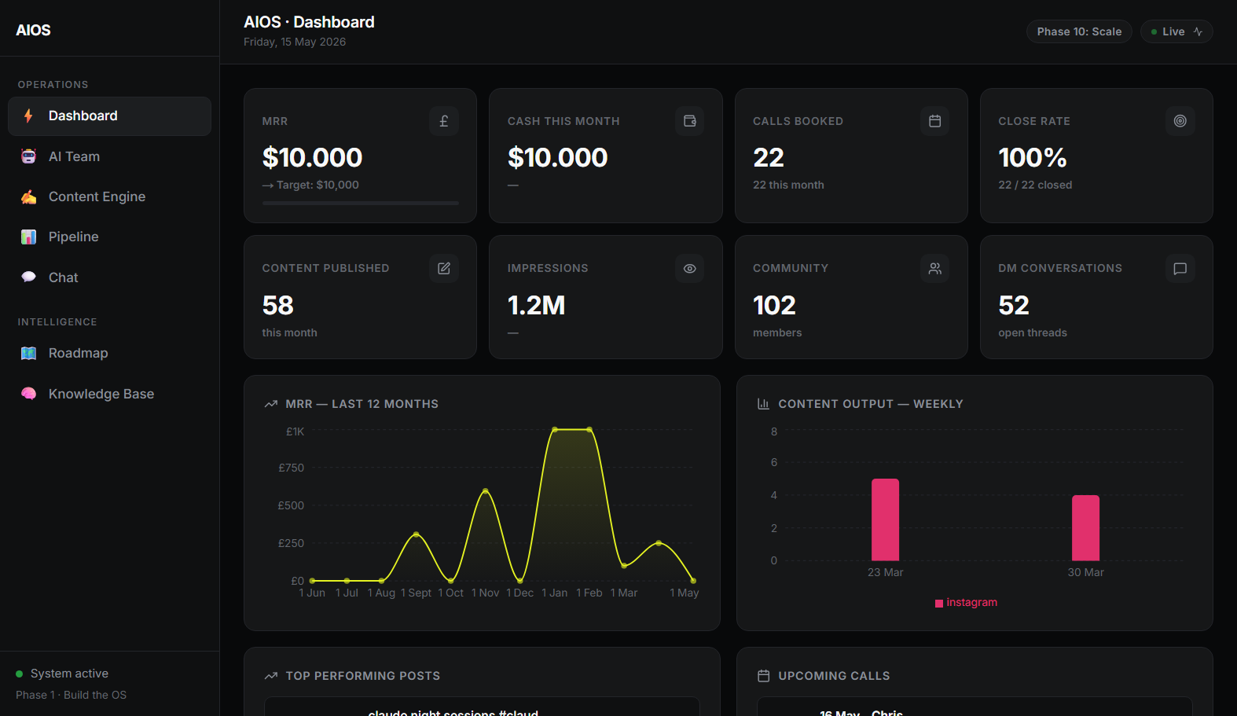Image resolution: width=1237 pixels, height=716 pixels.
Task: Open the AI Team section
Action: coord(109,156)
